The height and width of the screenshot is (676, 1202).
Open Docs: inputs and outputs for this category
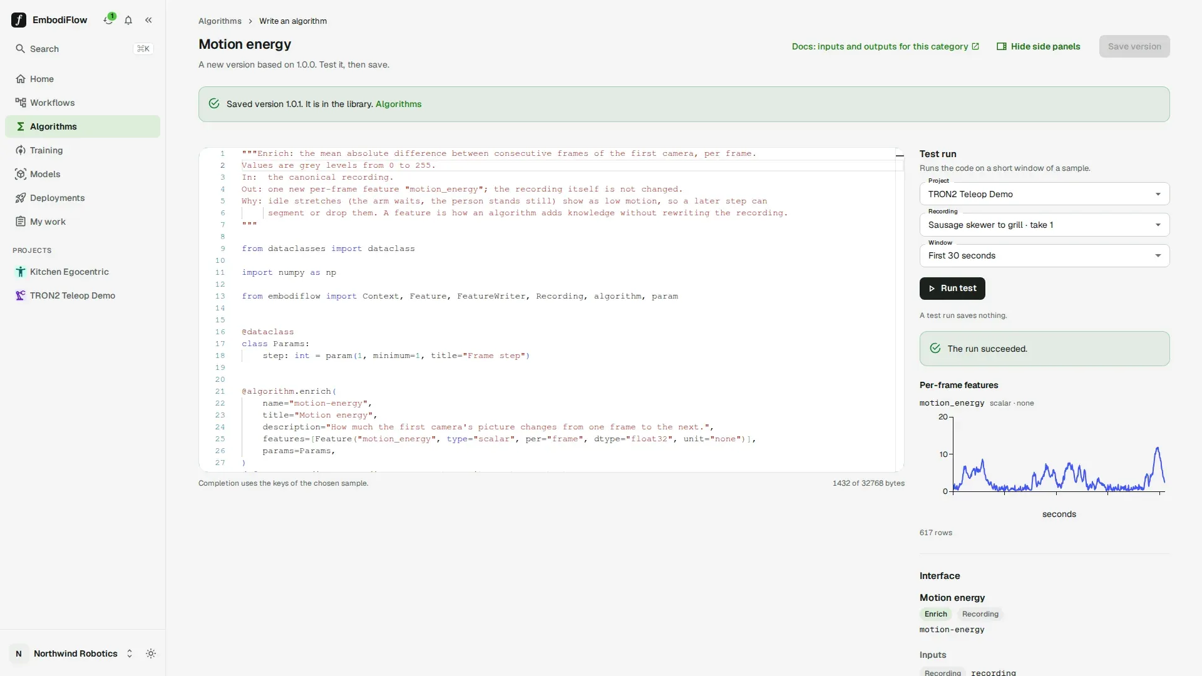885,46
